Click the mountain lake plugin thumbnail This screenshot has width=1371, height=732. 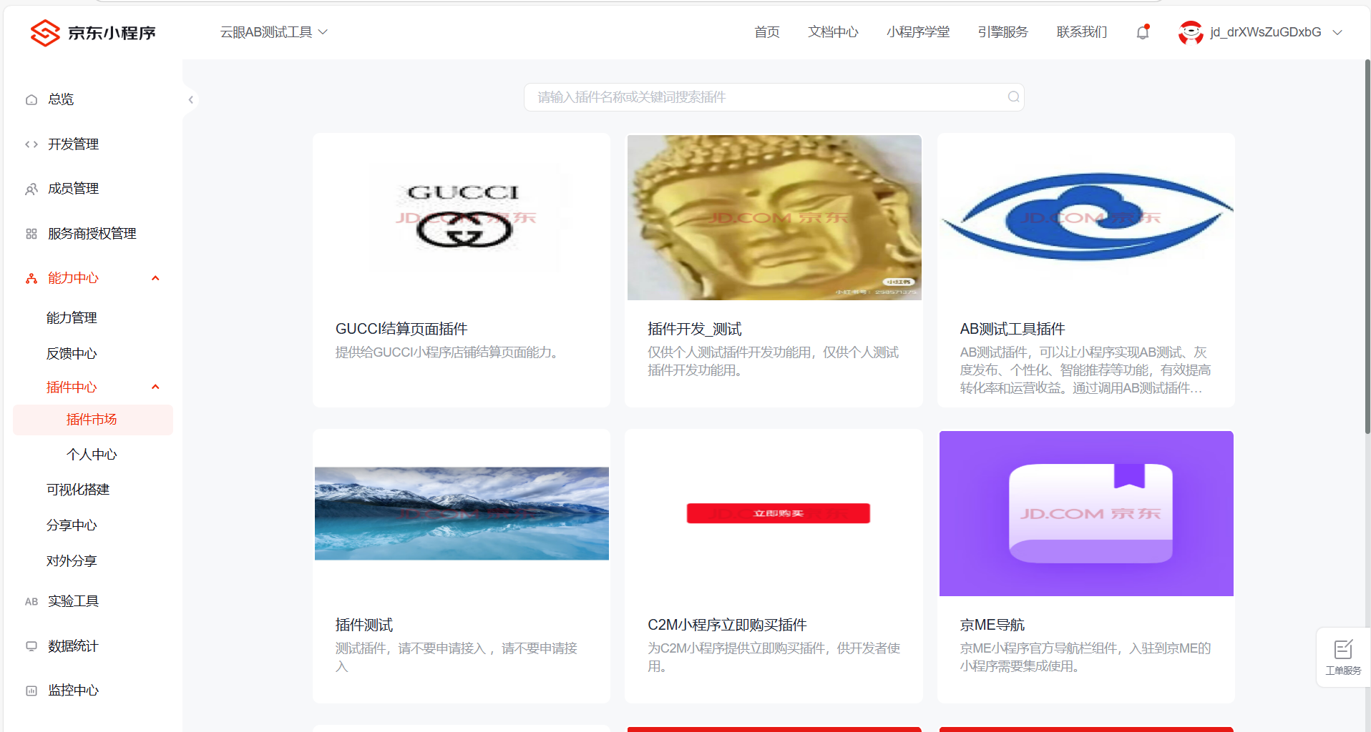tap(462, 513)
